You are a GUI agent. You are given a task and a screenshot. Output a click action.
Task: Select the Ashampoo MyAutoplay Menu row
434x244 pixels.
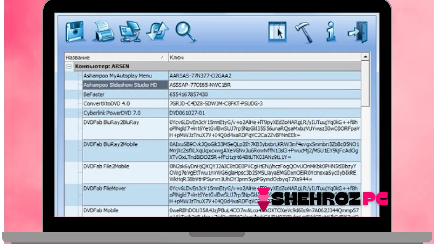(x=222, y=76)
